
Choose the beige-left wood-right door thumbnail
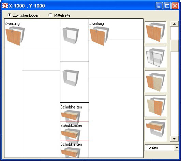[155, 106]
